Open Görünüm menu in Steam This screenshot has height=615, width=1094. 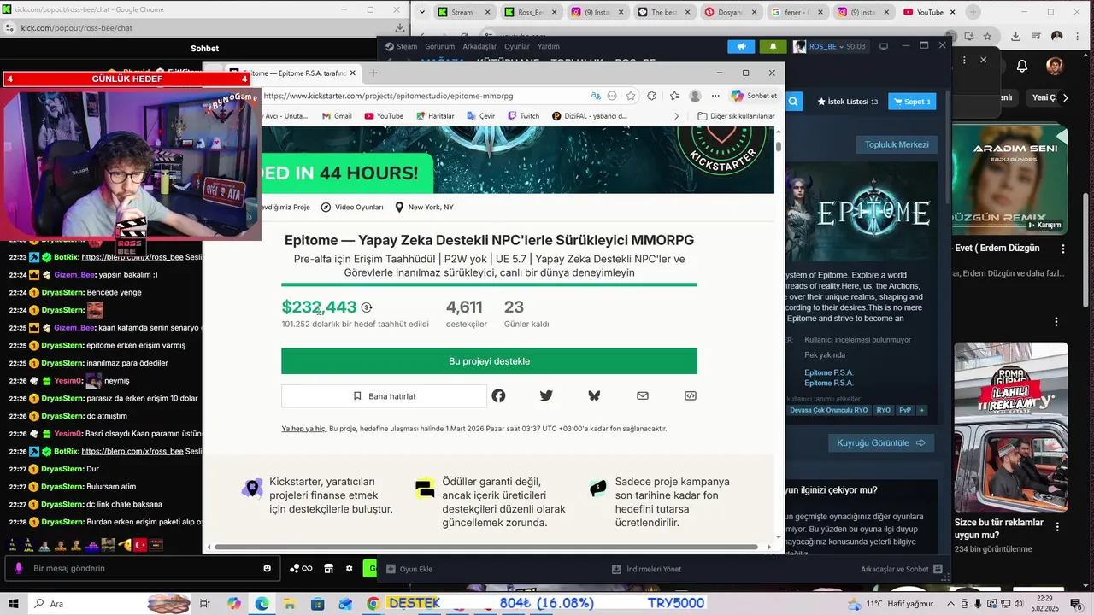click(439, 46)
